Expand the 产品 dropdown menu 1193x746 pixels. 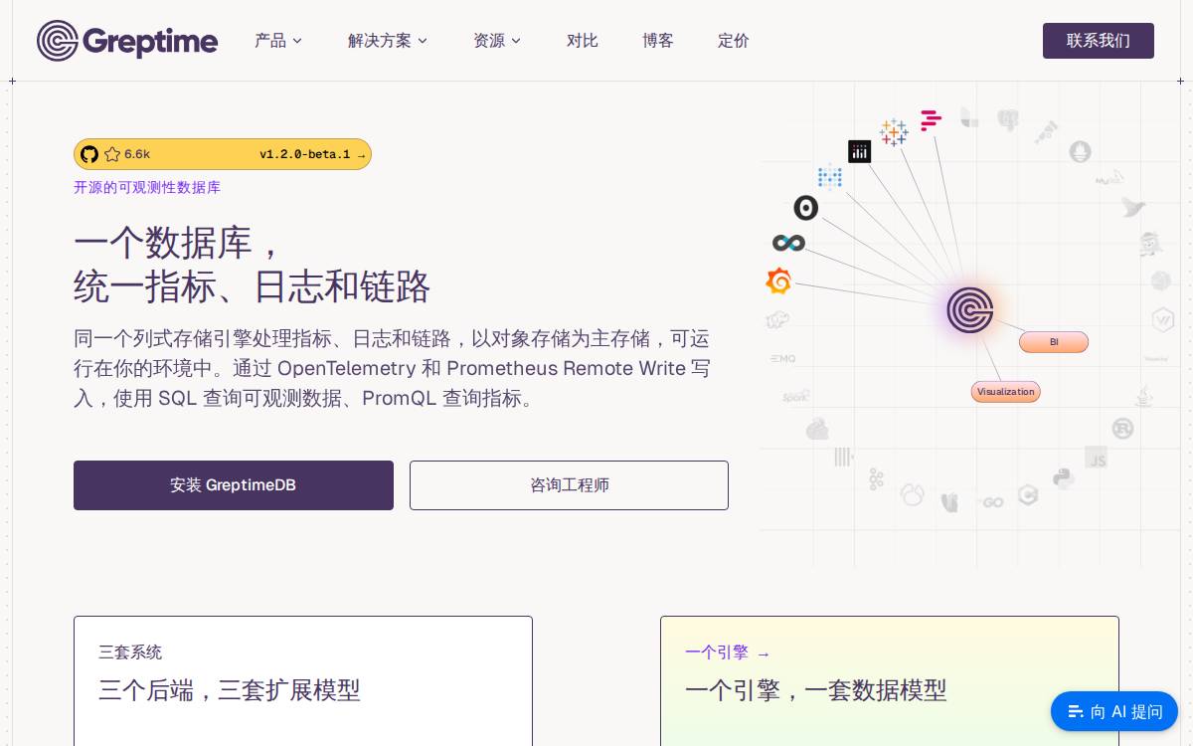tap(278, 41)
